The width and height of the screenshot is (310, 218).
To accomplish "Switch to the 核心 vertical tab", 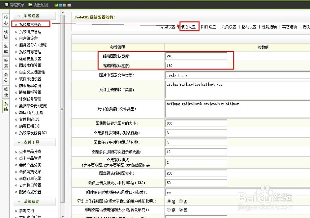I will coord(6,20).
